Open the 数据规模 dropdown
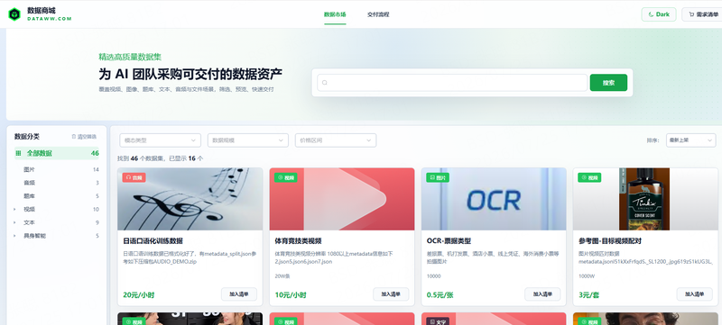Viewport: 722px width, 325px height. click(247, 140)
